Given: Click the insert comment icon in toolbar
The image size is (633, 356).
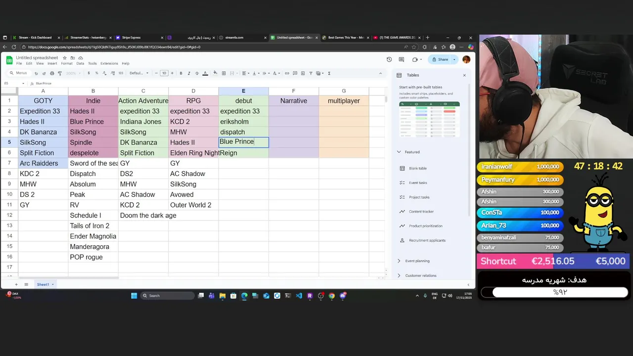Looking at the screenshot, I should point(295,73).
